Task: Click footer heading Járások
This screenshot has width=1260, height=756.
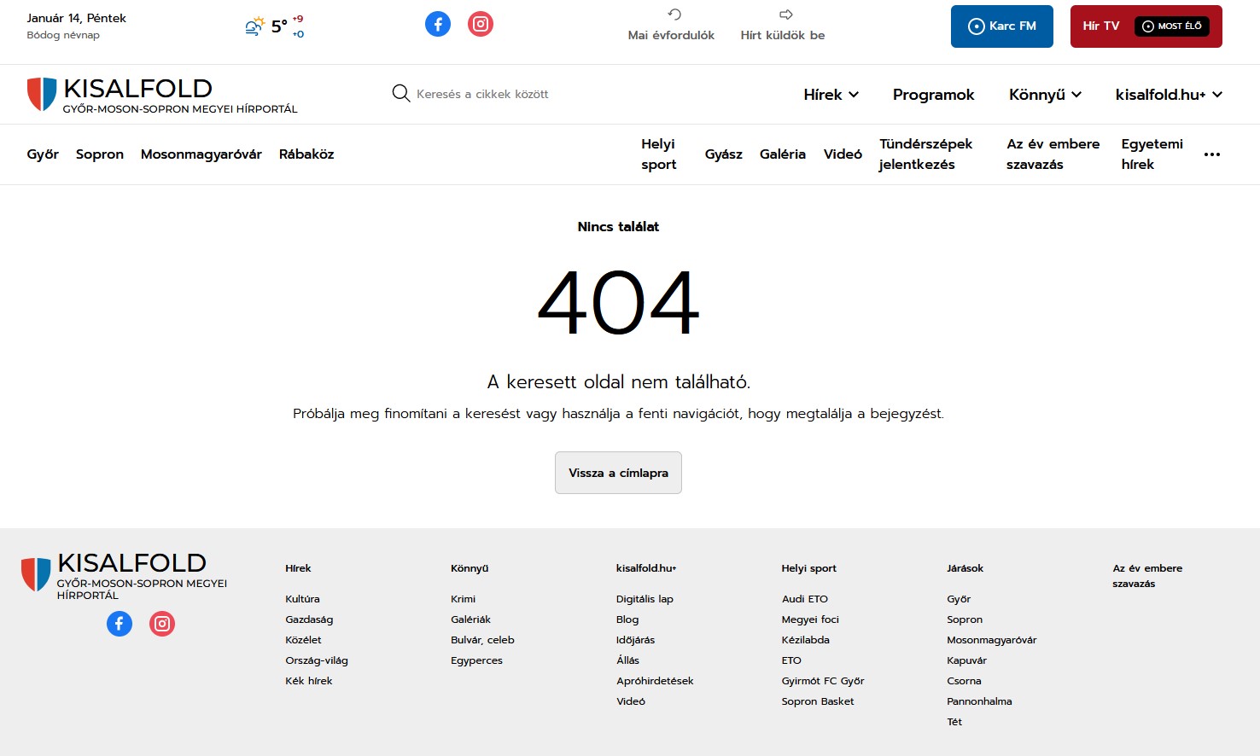Action: [965, 568]
